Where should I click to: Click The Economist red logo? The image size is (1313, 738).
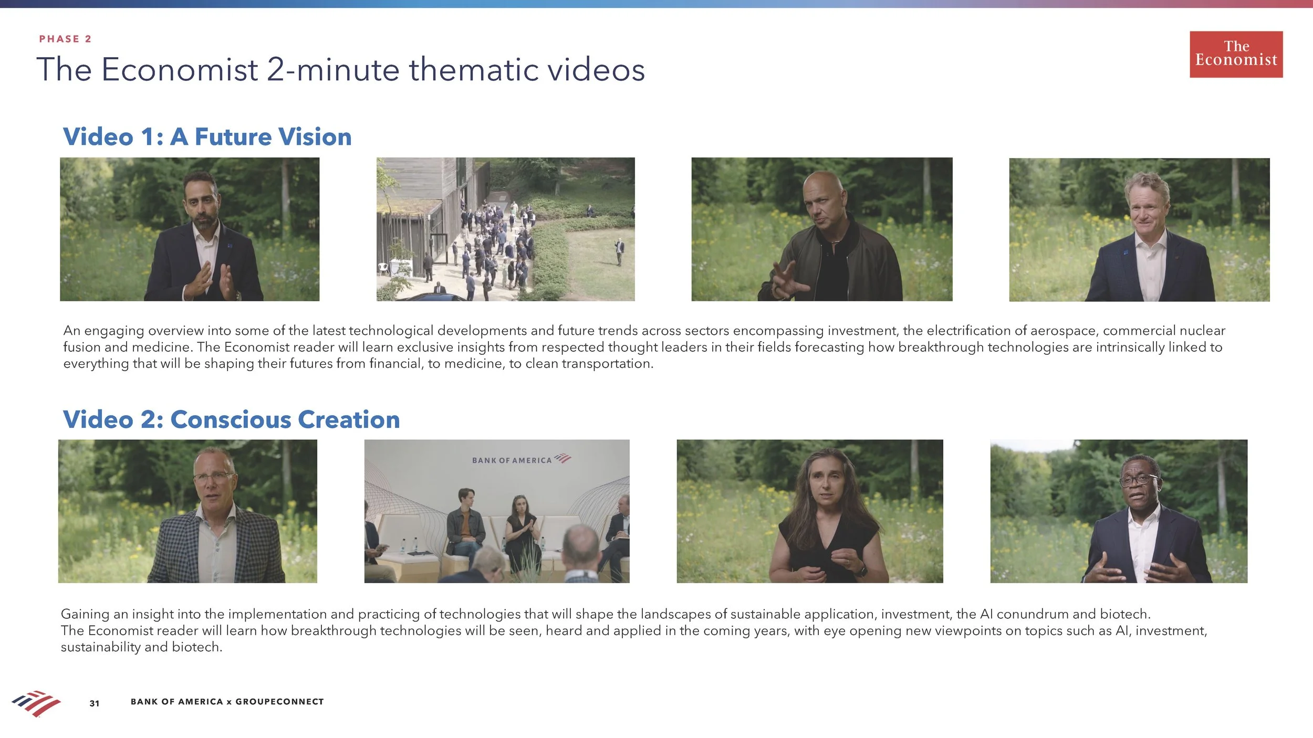1236,54
